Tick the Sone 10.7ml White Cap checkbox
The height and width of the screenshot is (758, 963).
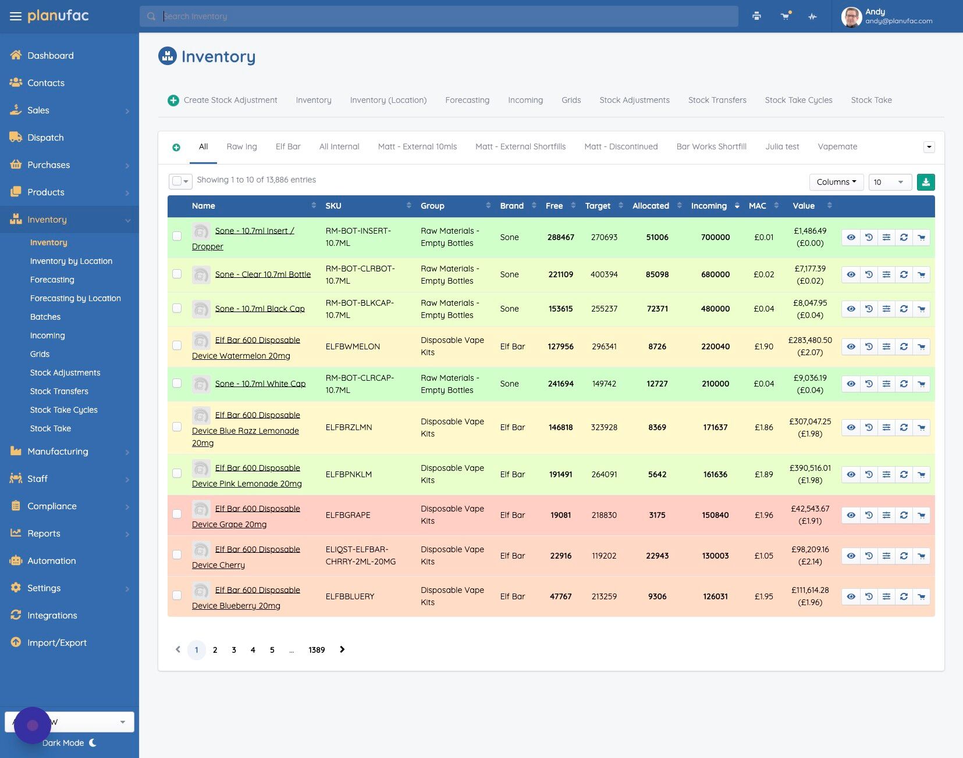click(x=177, y=383)
